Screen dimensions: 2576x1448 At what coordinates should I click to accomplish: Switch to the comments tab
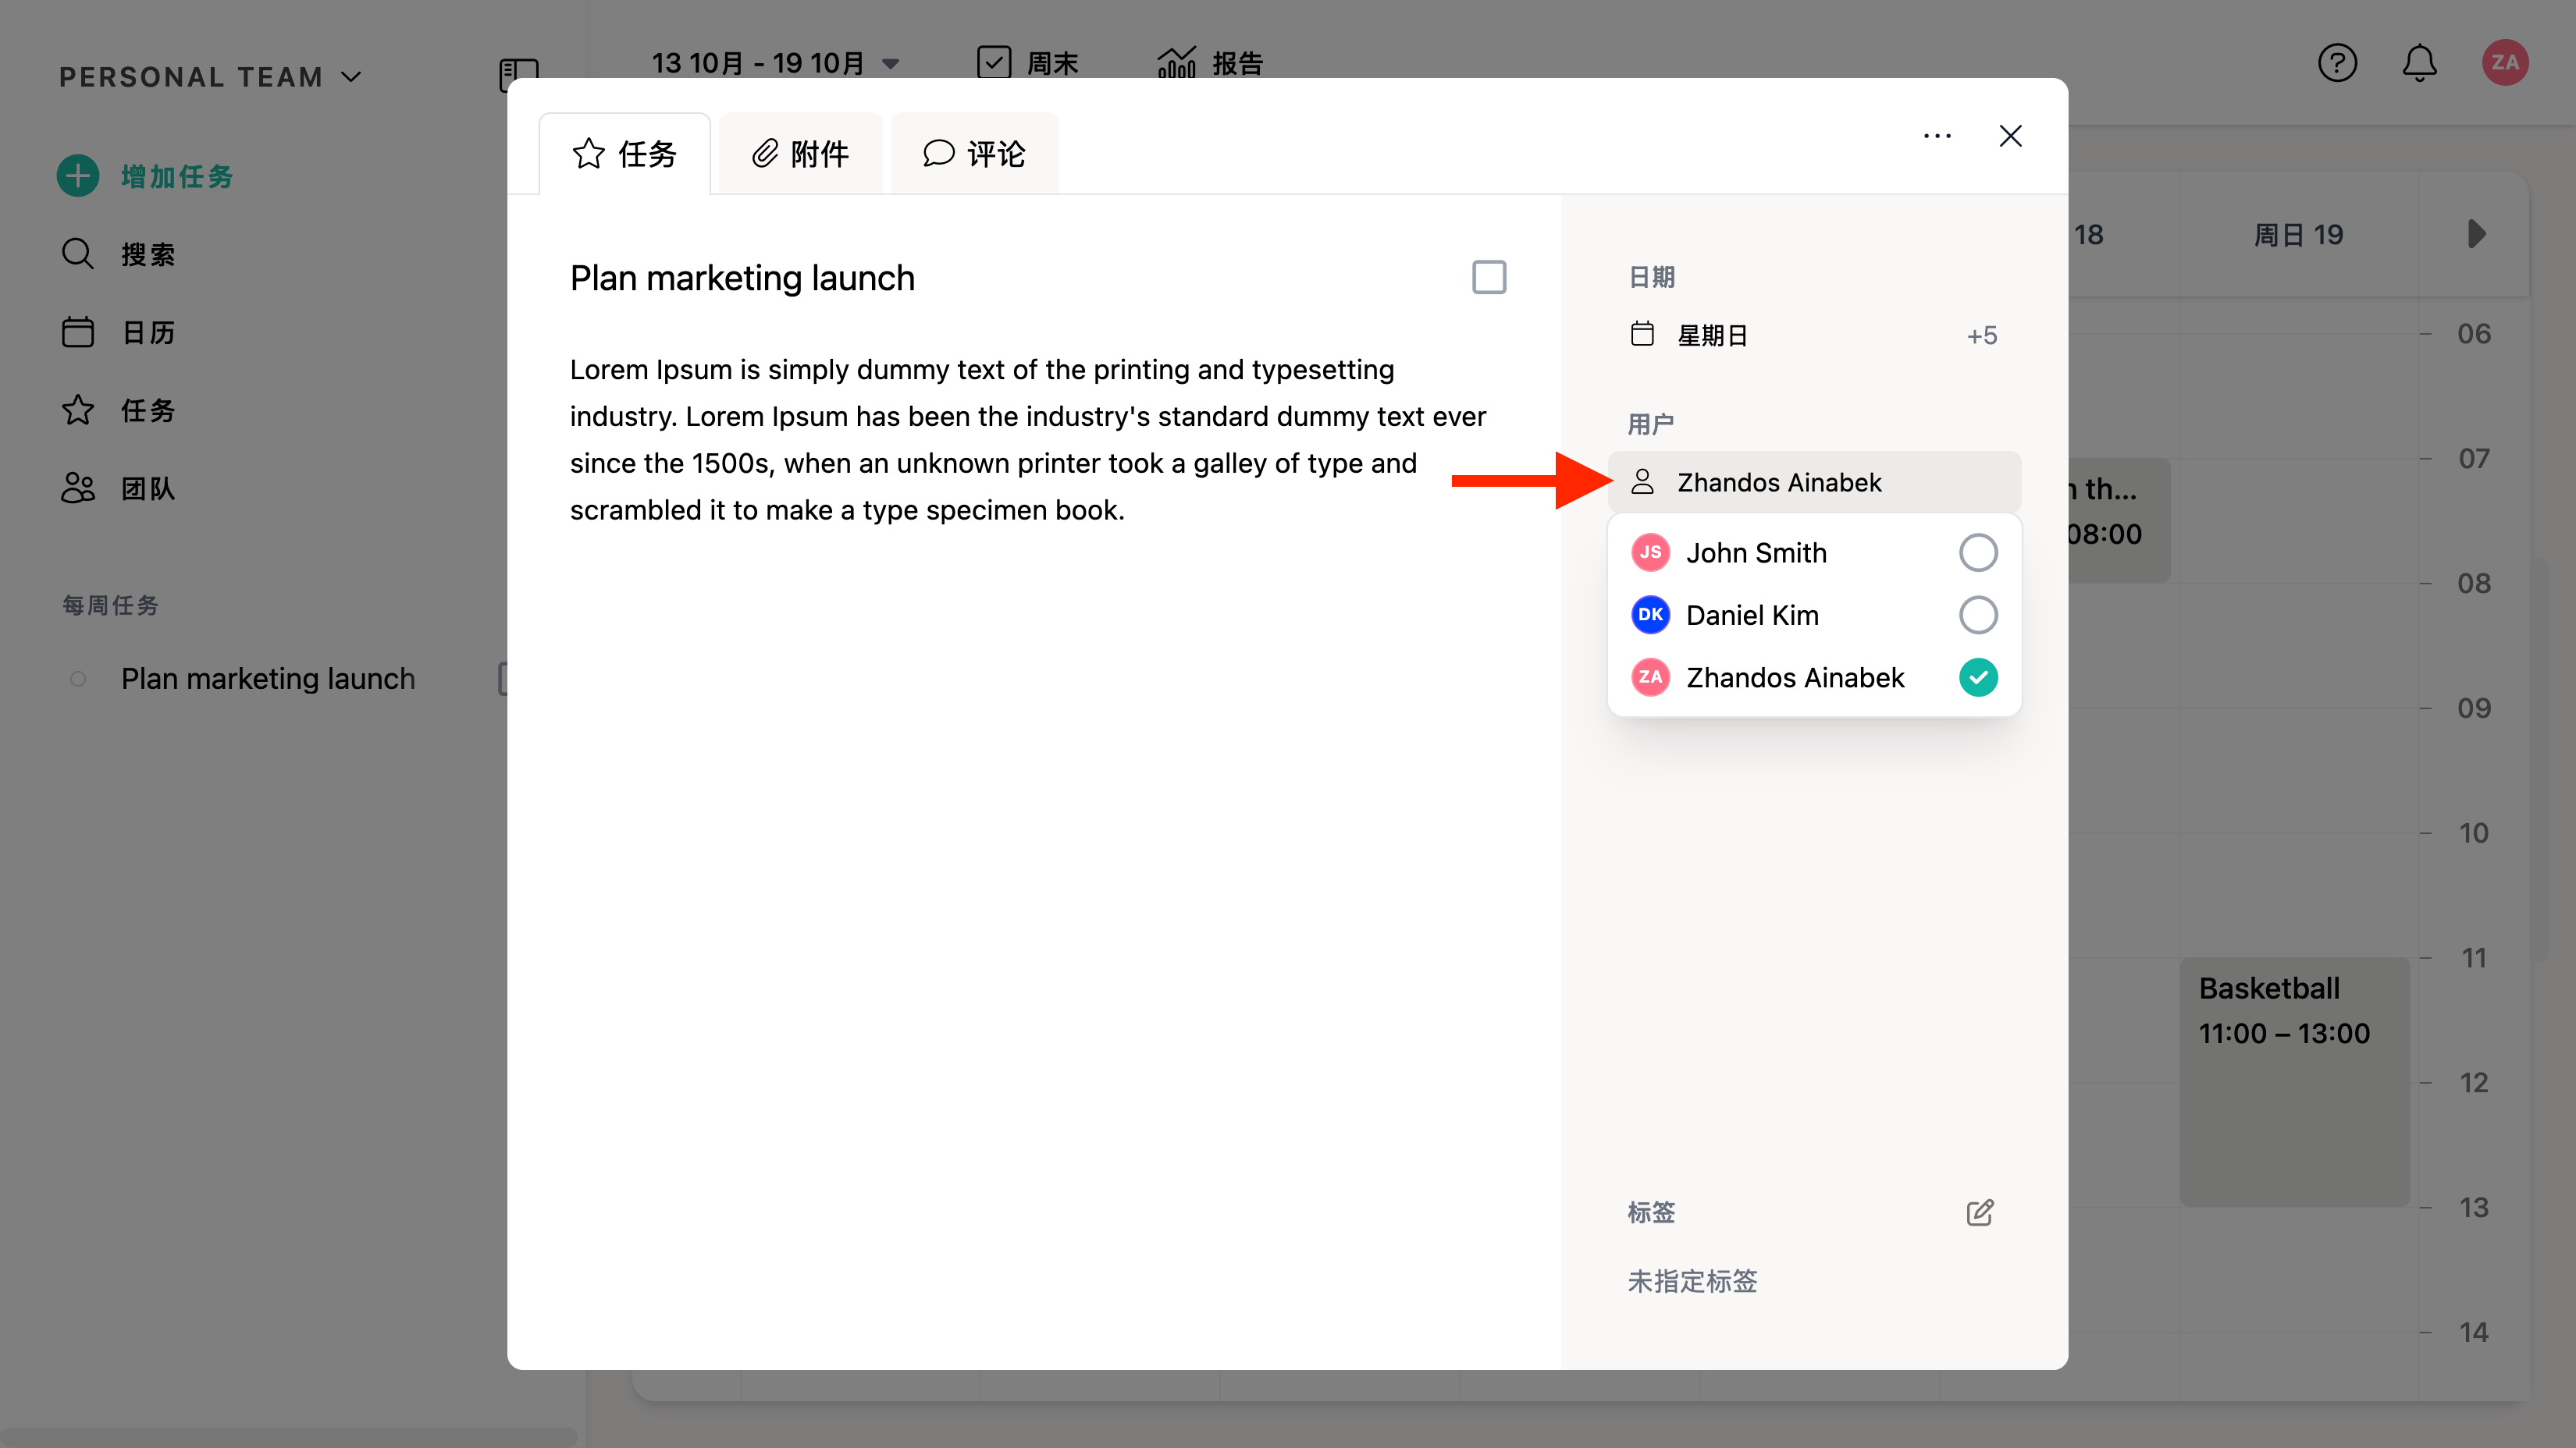[974, 154]
